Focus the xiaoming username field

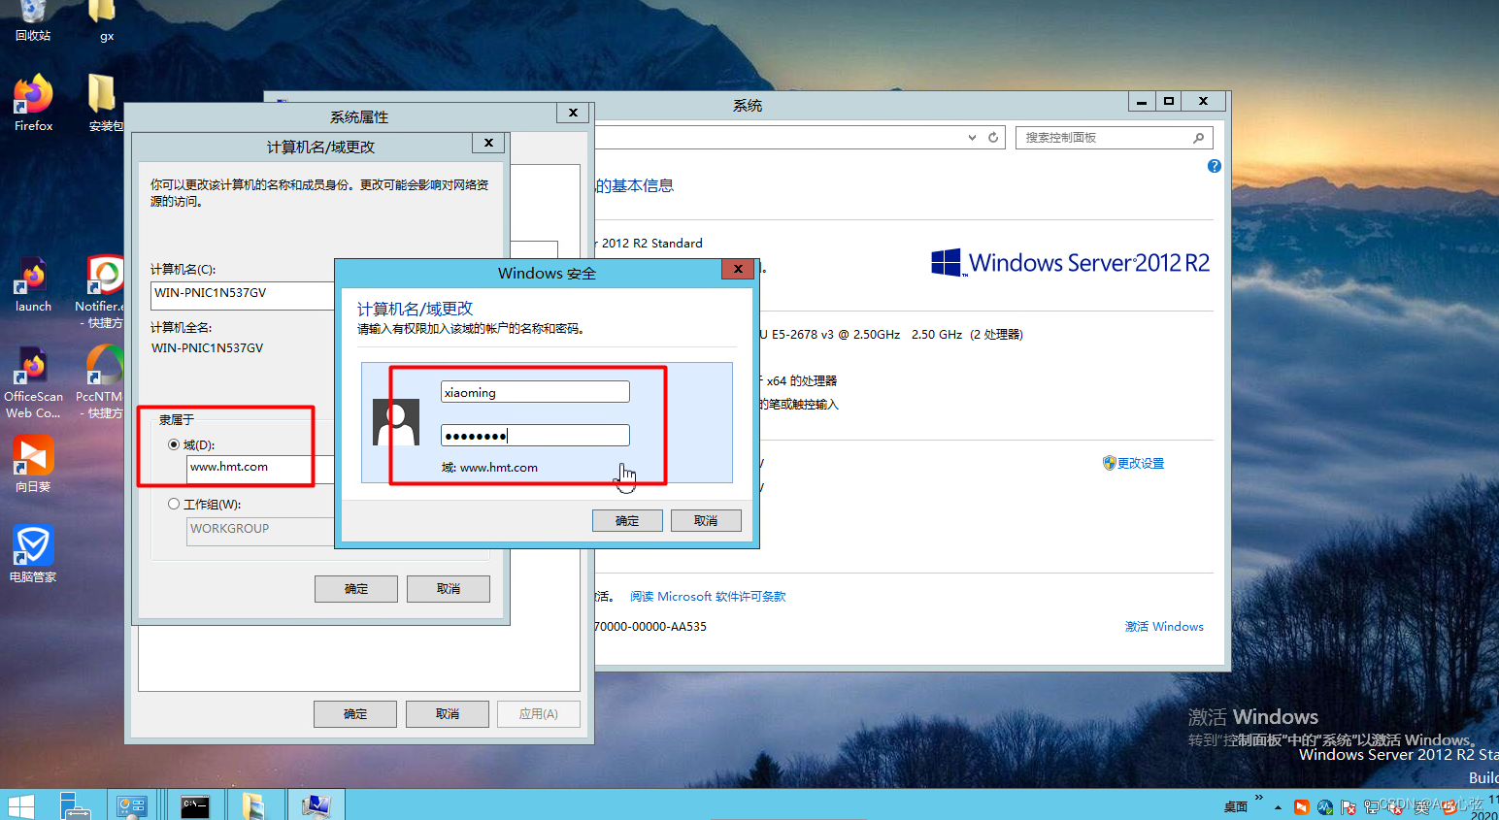(x=535, y=392)
